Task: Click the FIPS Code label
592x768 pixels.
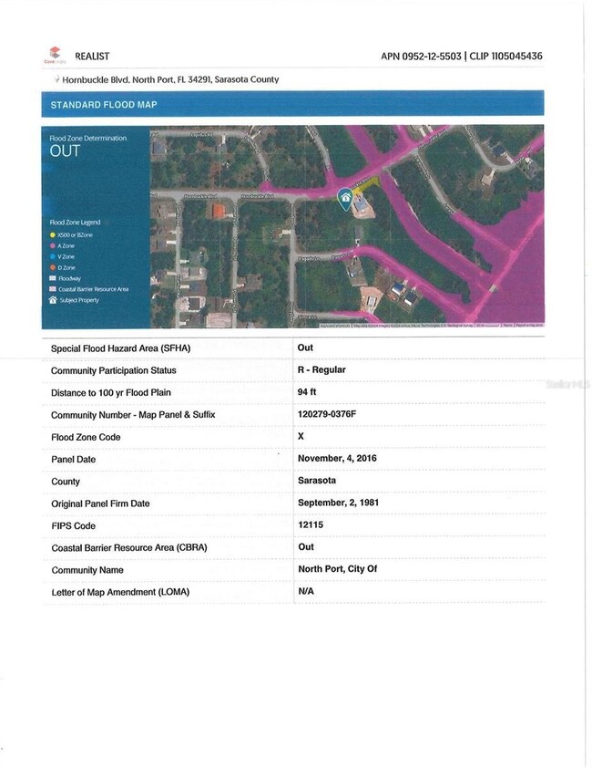Action: click(74, 526)
